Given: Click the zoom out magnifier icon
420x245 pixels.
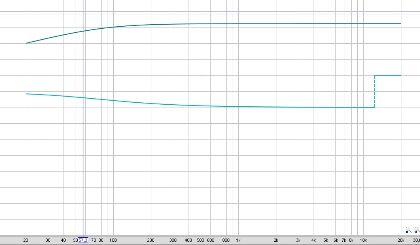Looking at the screenshot, I should pos(408,230).
